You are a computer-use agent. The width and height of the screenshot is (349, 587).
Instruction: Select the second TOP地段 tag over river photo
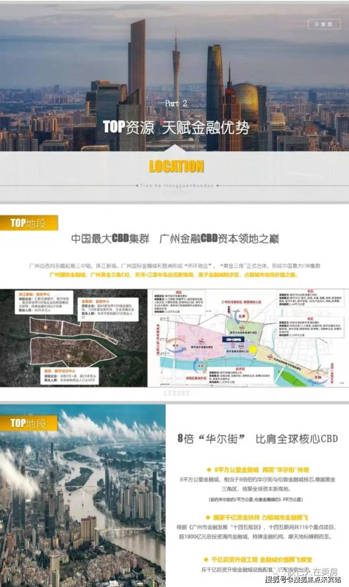29,422
